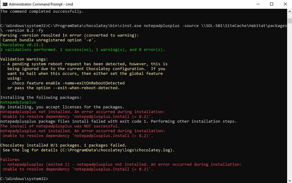Click the '--exit-when-reboot-detected' option line
The width and height of the screenshot is (292, 183).
tap(63, 88)
